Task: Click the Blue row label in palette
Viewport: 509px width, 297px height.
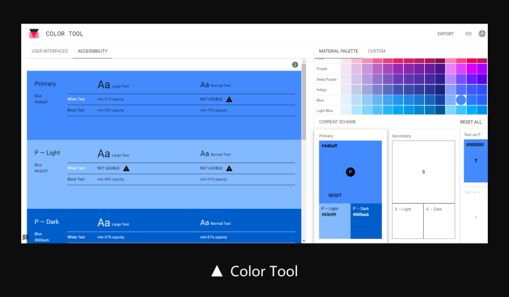Action: pyautogui.click(x=320, y=100)
